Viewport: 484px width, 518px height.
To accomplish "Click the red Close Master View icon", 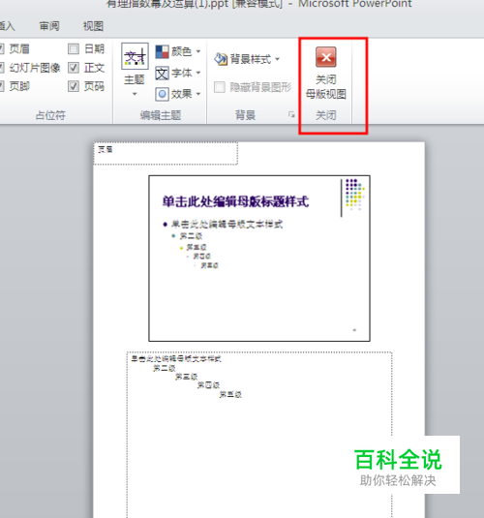I will pos(326,57).
